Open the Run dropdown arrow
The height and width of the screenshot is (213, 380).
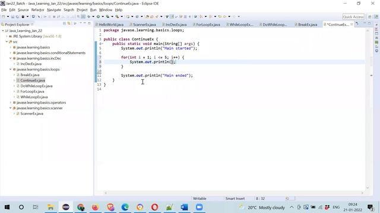pos(103,17)
